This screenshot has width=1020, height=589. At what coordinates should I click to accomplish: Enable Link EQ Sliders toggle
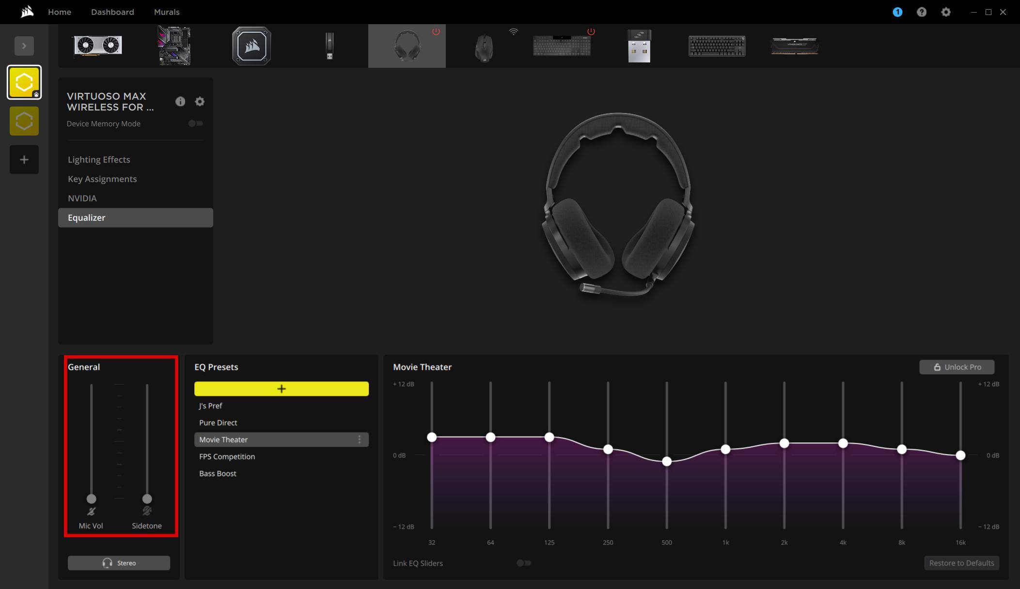[x=523, y=563]
